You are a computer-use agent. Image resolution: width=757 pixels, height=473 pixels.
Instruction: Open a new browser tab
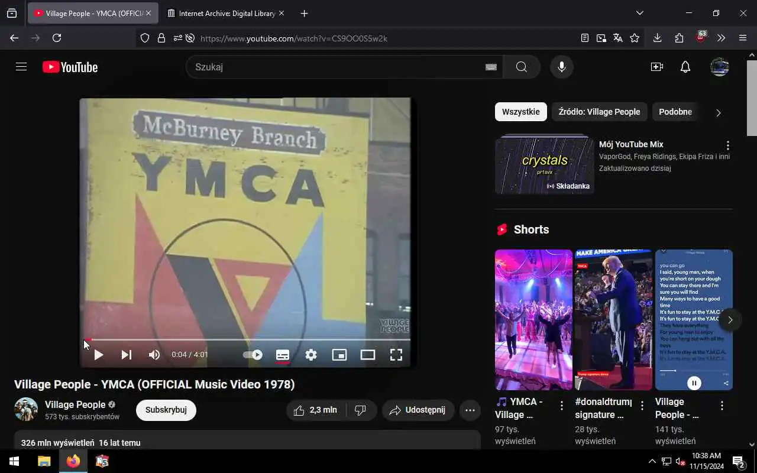(304, 13)
